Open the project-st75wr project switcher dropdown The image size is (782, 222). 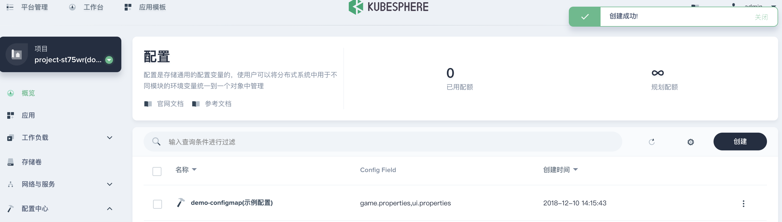[x=109, y=60]
